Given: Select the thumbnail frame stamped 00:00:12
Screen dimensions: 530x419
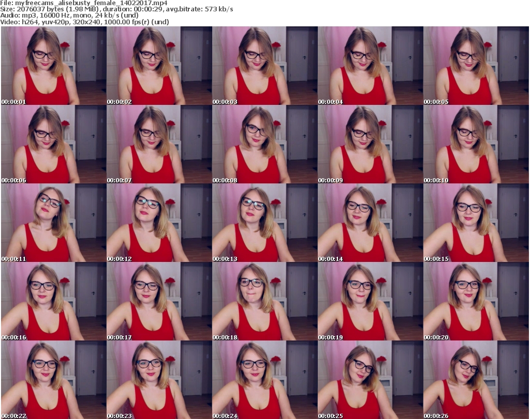Looking at the screenshot, I should click(x=159, y=223).
